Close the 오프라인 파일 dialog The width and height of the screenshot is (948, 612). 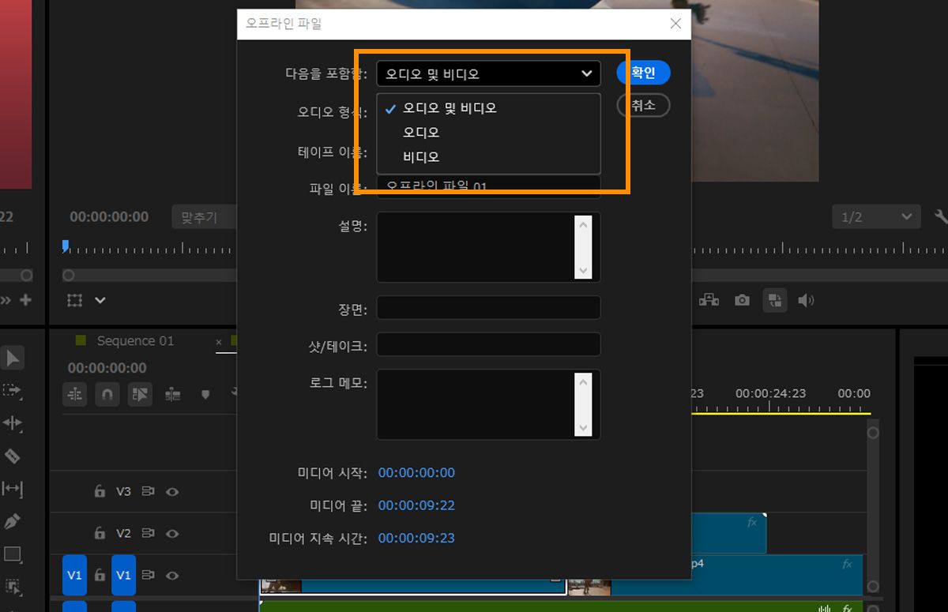point(675,24)
